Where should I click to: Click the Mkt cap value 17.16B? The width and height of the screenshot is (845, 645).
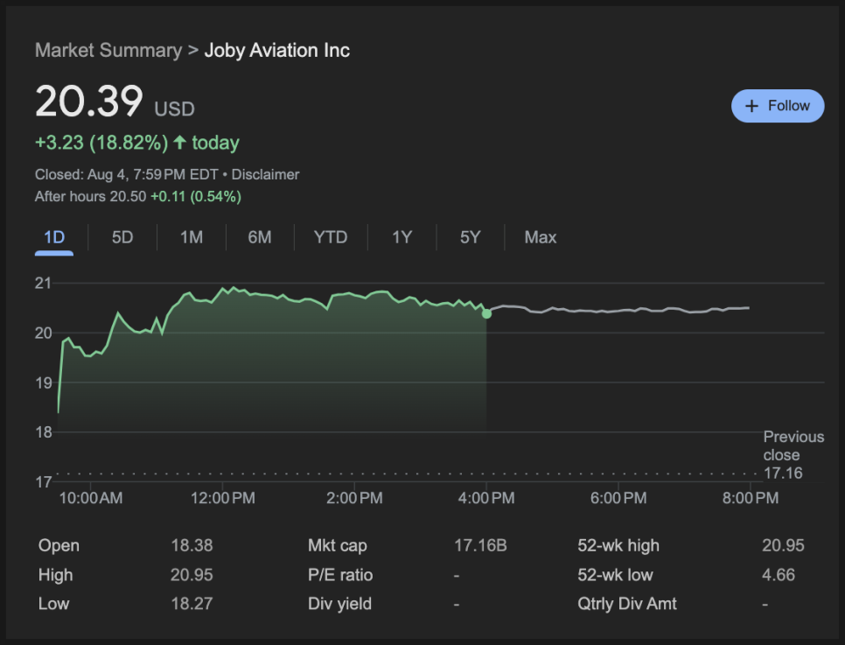[480, 545]
